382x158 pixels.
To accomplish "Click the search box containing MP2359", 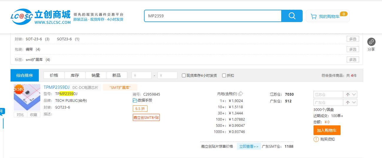I will (x=213, y=16).
